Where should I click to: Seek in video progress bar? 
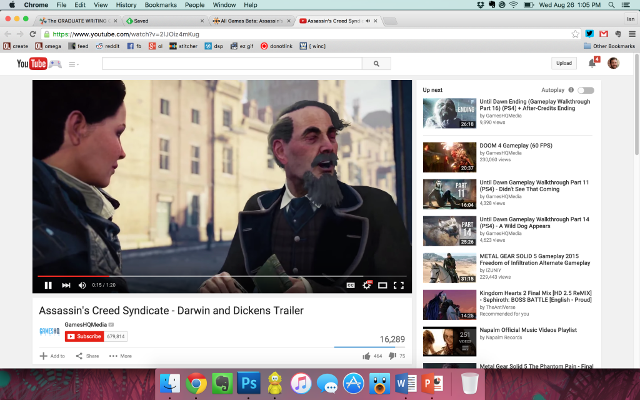[x=222, y=276]
